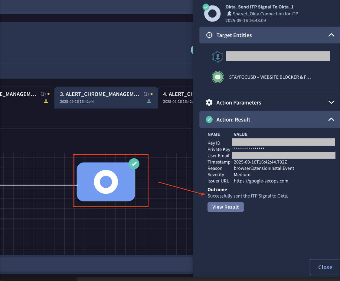Expand the Action Parameters section
The width and height of the screenshot is (340, 281).
coord(331,102)
